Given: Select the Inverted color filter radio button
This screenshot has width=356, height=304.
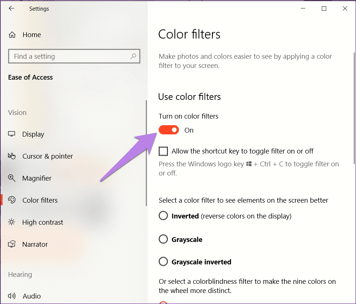Looking at the screenshot, I should [163, 216].
